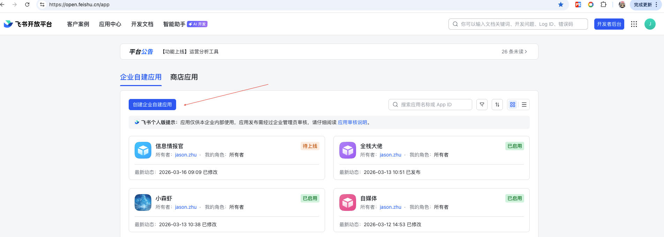Screen dimensions: 664x237
Task: Click 已启用 tag on 自媒体 card
Action: click(515, 198)
